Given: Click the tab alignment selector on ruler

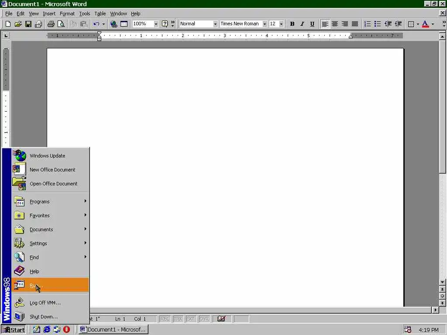Looking at the screenshot, I should click(6, 36).
